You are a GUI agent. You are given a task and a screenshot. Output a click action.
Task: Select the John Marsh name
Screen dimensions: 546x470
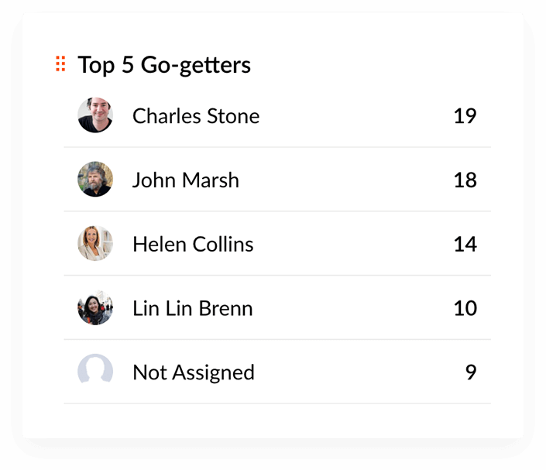pos(186,180)
